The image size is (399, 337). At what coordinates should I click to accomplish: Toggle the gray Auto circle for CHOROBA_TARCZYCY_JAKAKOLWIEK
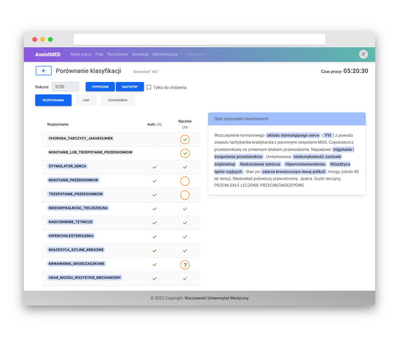click(x=154, y=139)
